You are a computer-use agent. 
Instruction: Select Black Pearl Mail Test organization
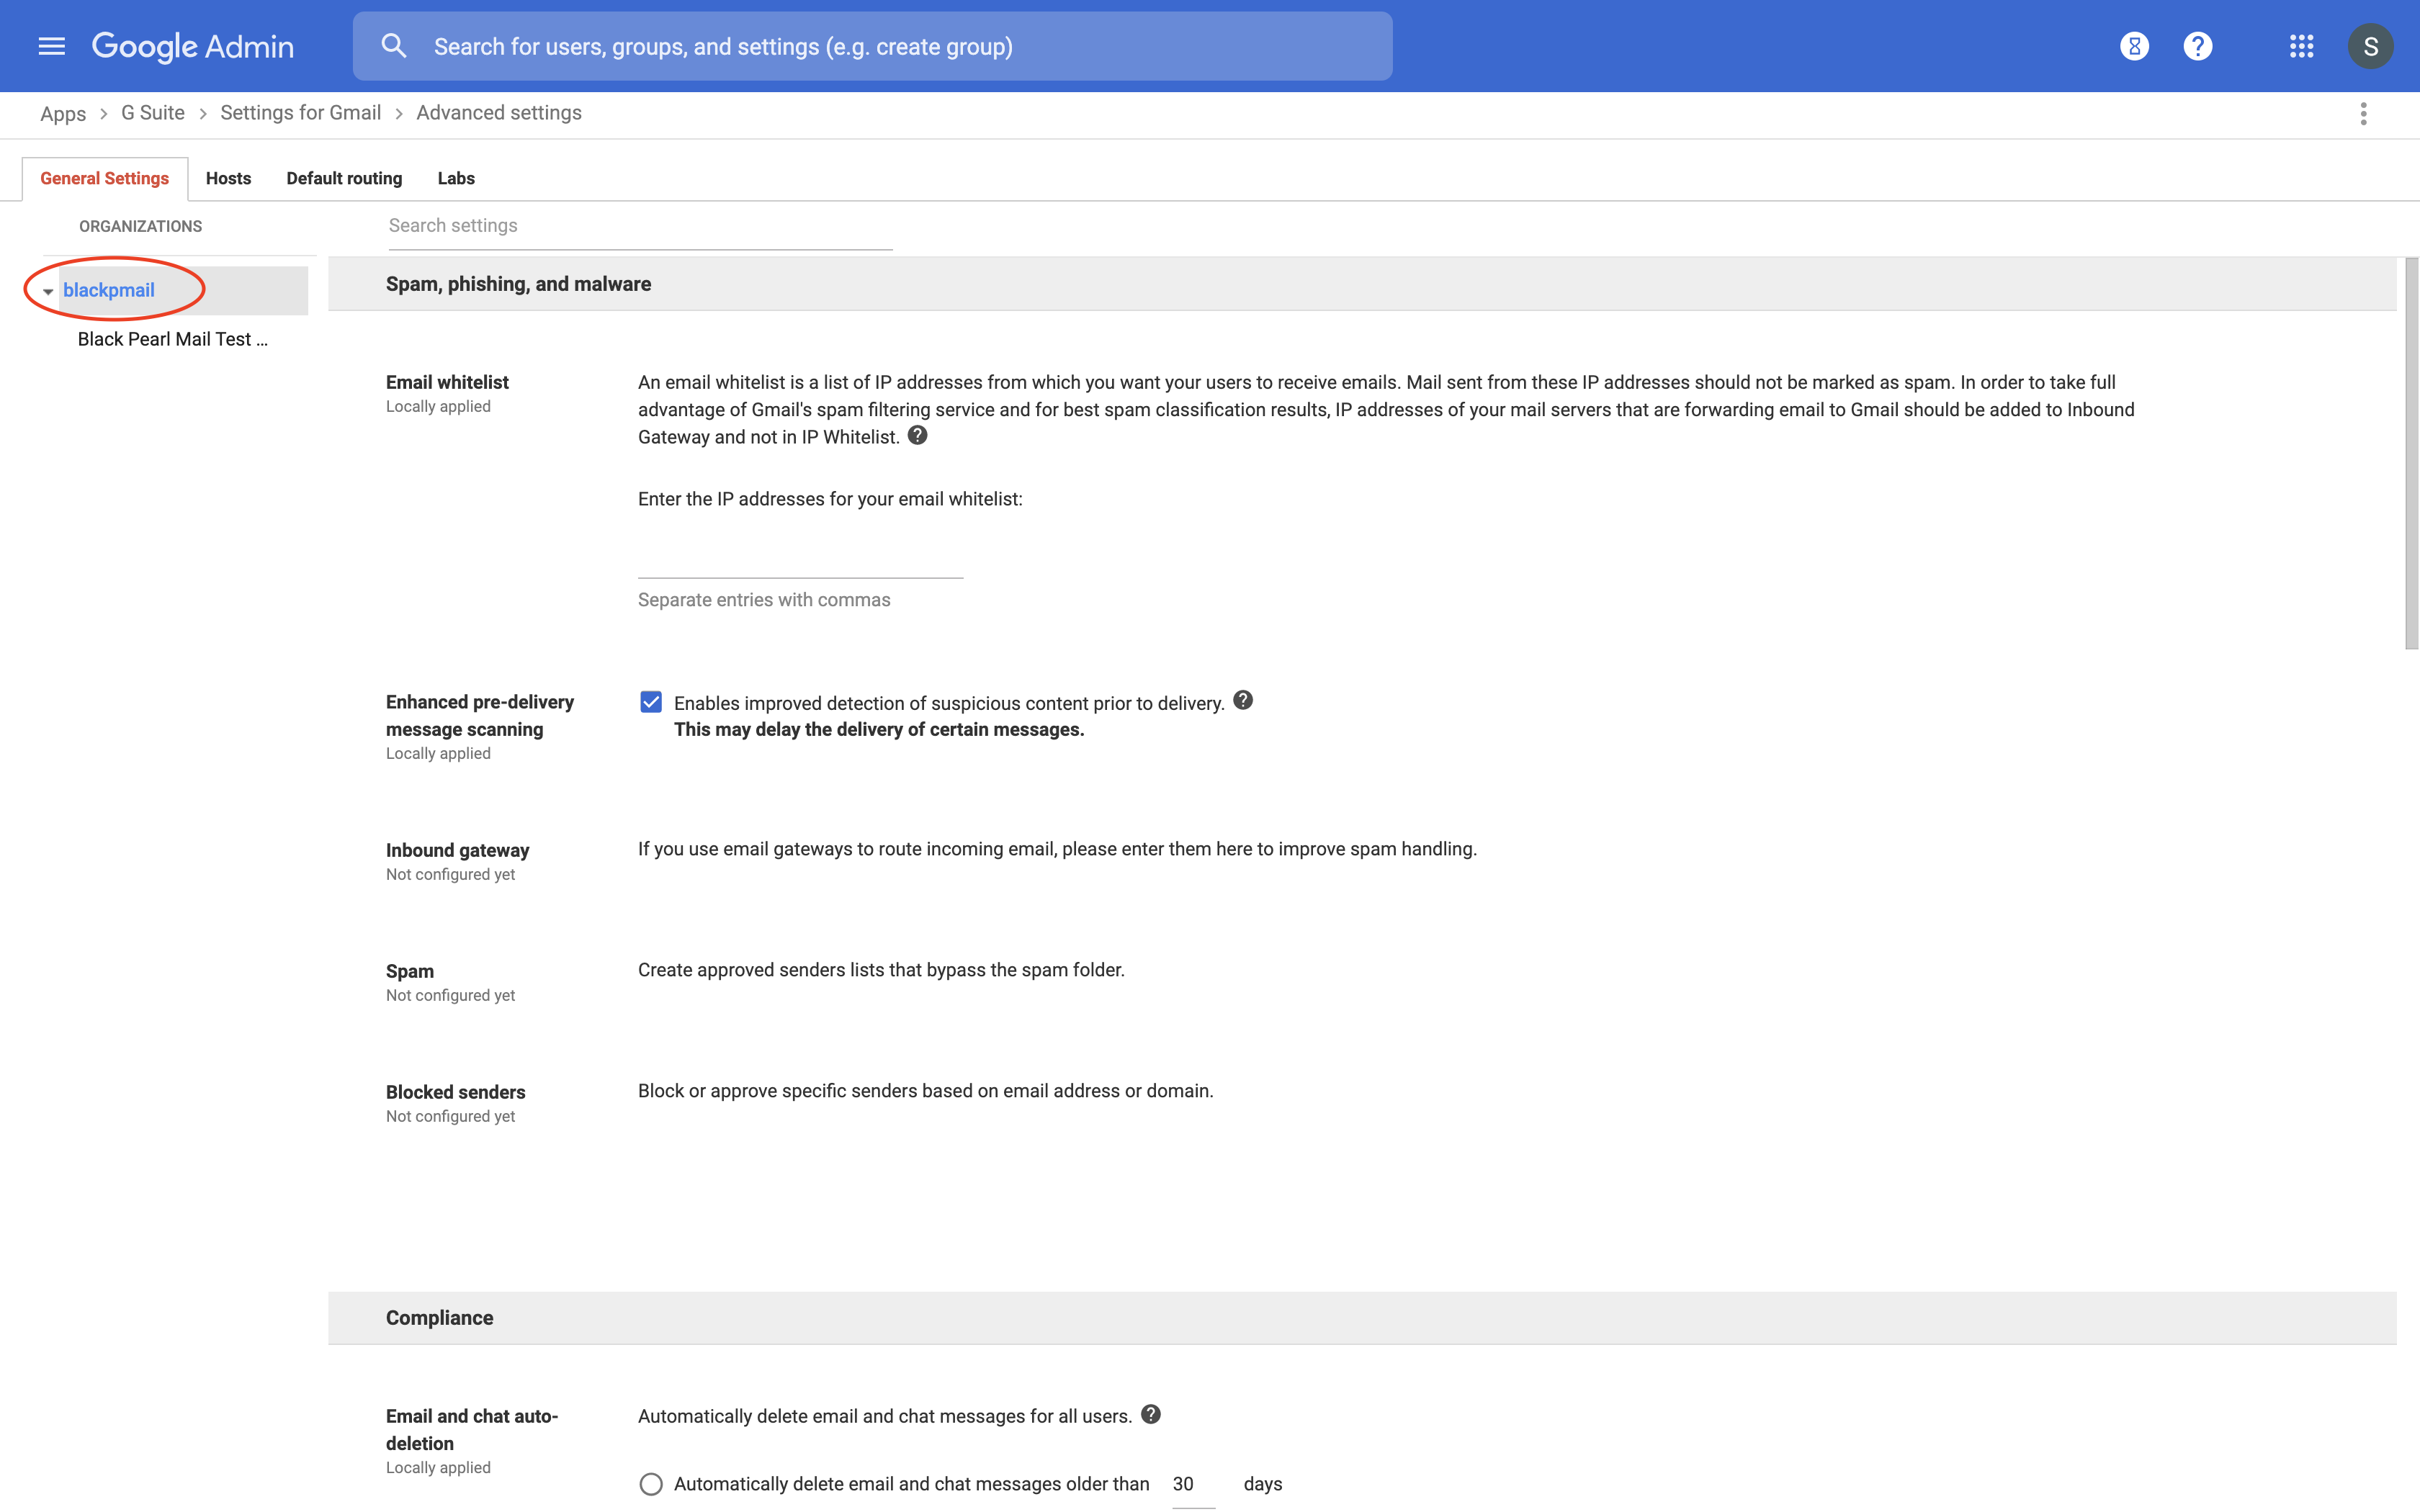pos(172,339)
